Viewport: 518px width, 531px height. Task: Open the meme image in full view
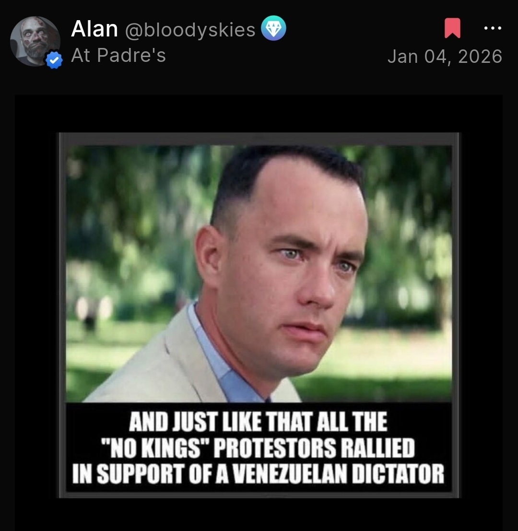point(259,315)
